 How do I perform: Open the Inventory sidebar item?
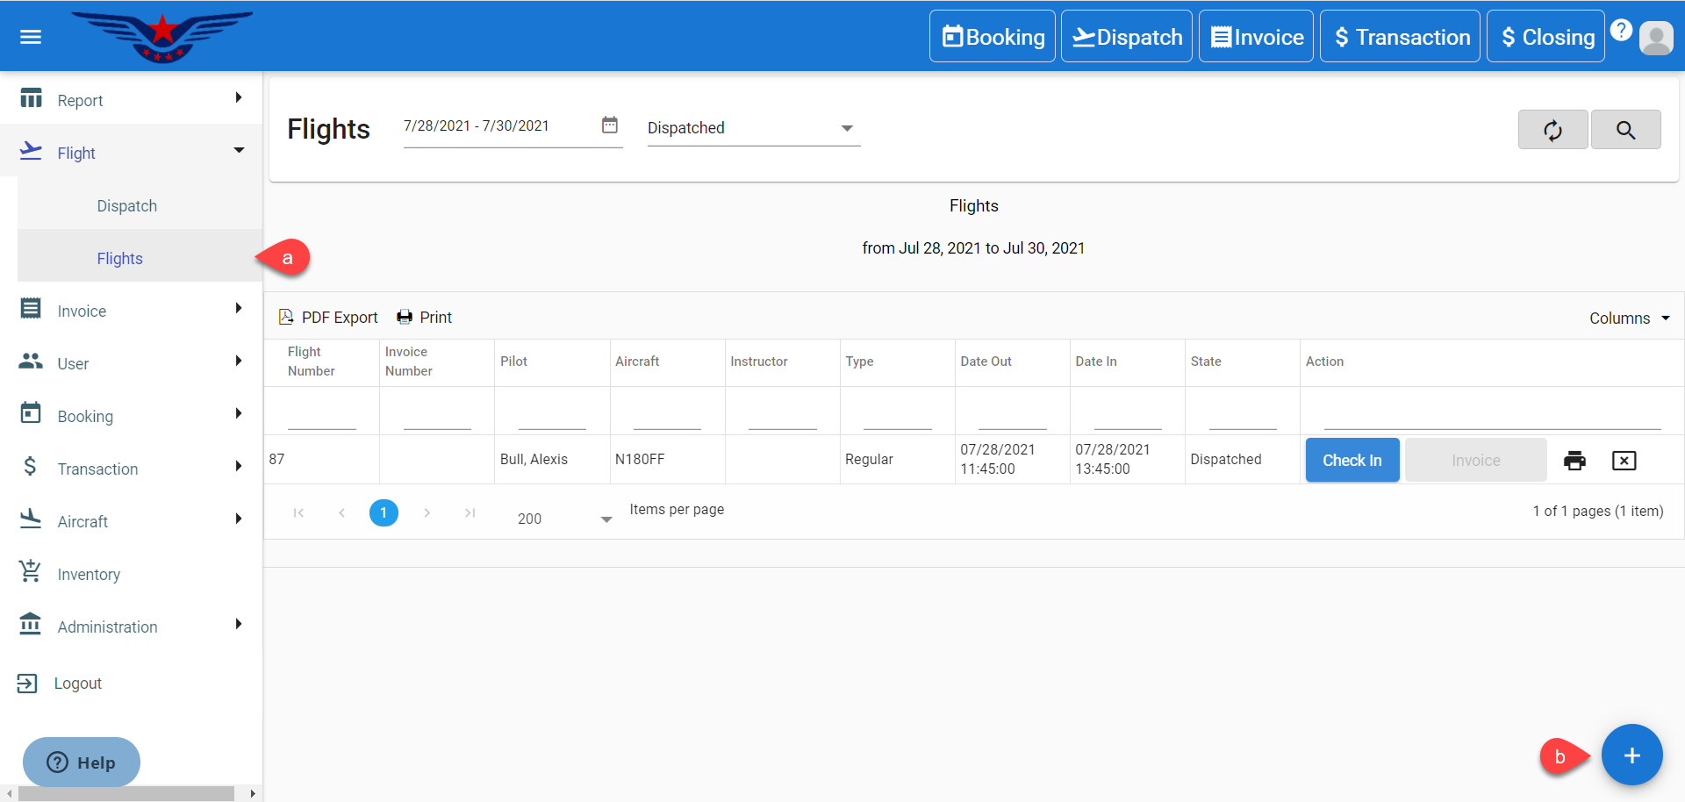tap(89, 575)
